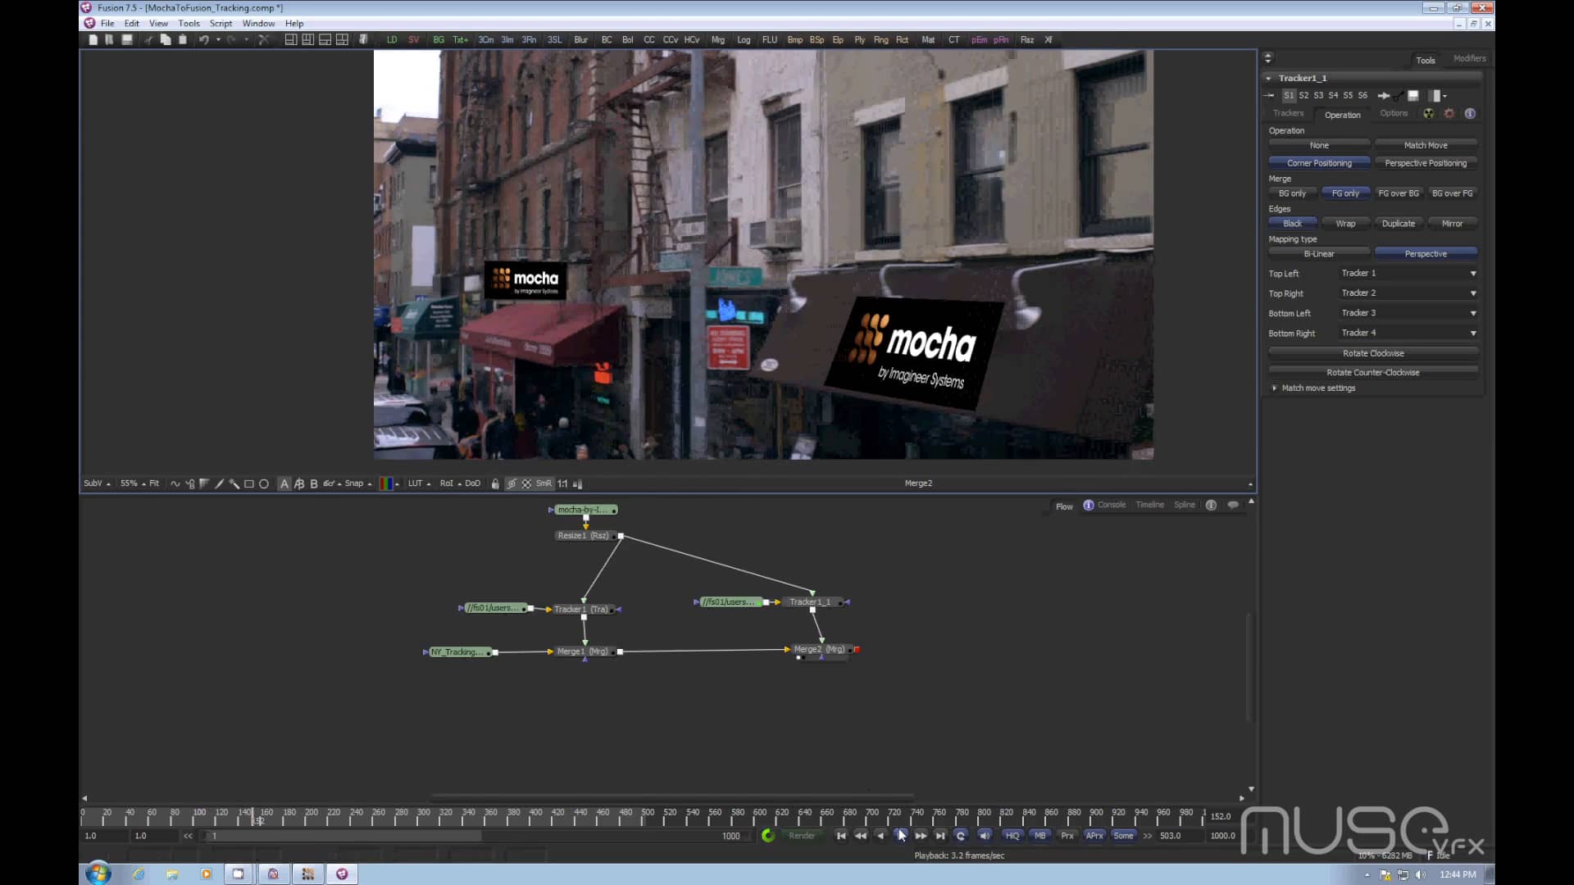Add a Saver using the SV tool
The width and height of the screenshot is (1574, 885).
pyautogui.click(x=413, y=39)
